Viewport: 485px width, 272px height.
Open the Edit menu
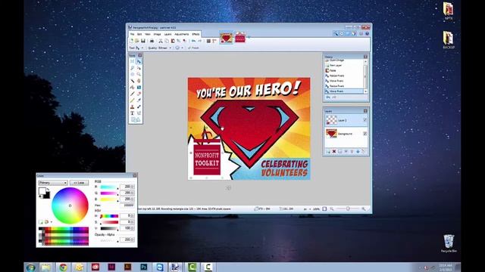[x=139, y=34]
